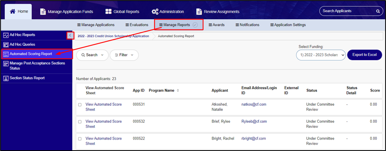This screenshot has height=151, width=386.
Task: Check the box for Atkoshed, Natalie
Action: (x=80, y=105)
